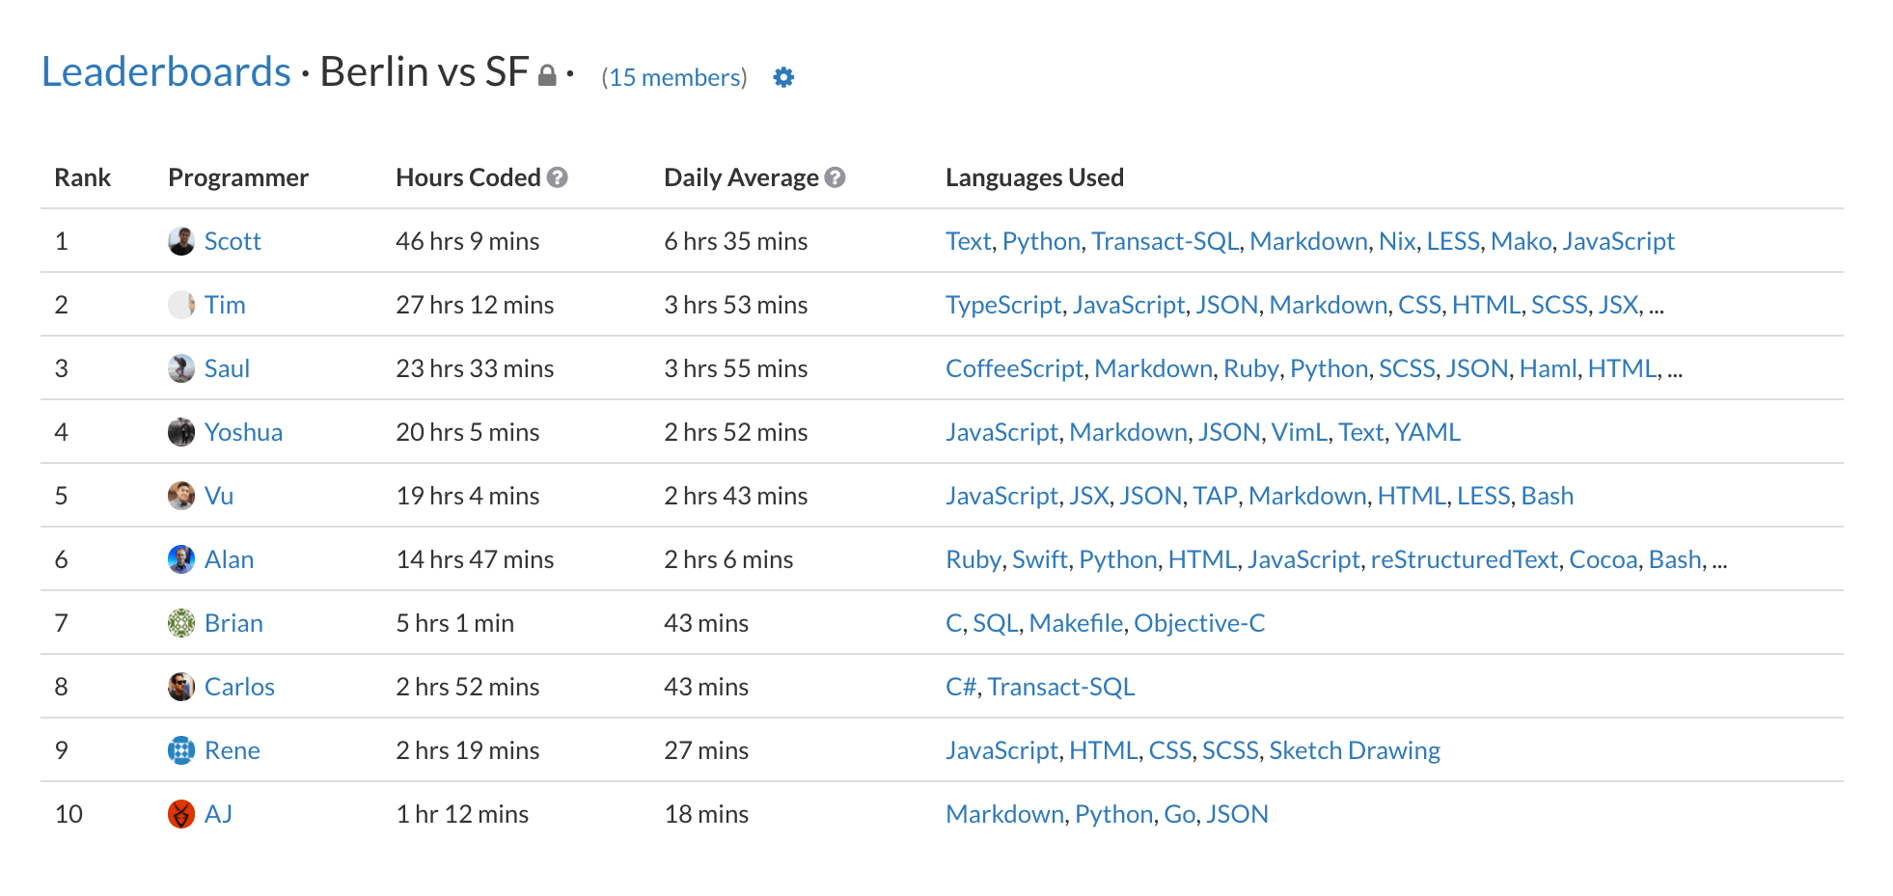Click the Hours Coded help icon

pyautogui.click(x=558, y=177)
